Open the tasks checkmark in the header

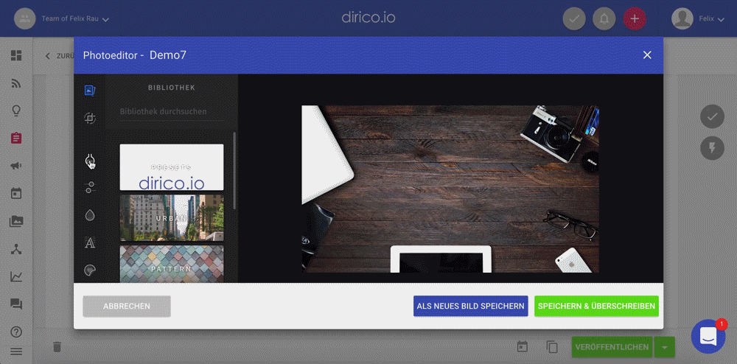point(574,18)
